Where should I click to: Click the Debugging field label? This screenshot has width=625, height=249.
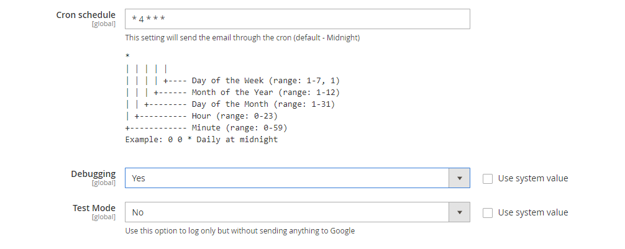(x=93, y=173)
